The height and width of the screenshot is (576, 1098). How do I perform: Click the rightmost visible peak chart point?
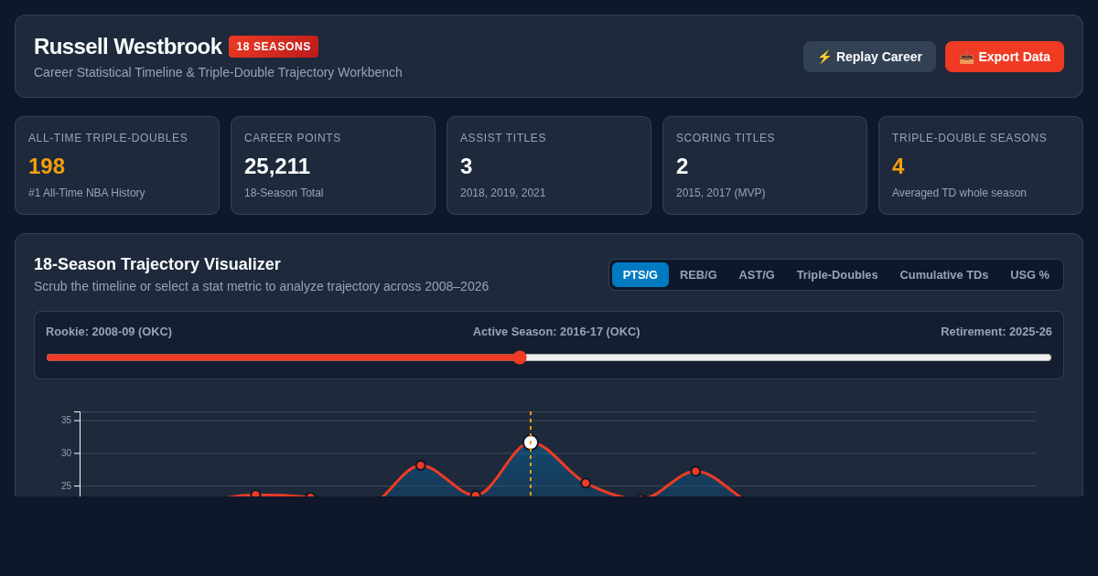tap(695, 471)
